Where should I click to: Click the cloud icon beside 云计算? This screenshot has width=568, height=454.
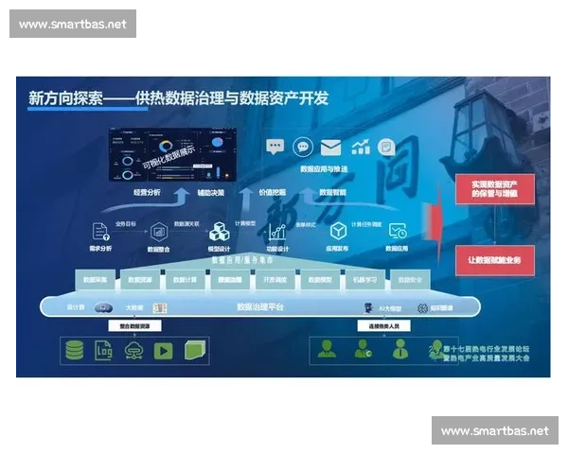[x=103, y=308]
